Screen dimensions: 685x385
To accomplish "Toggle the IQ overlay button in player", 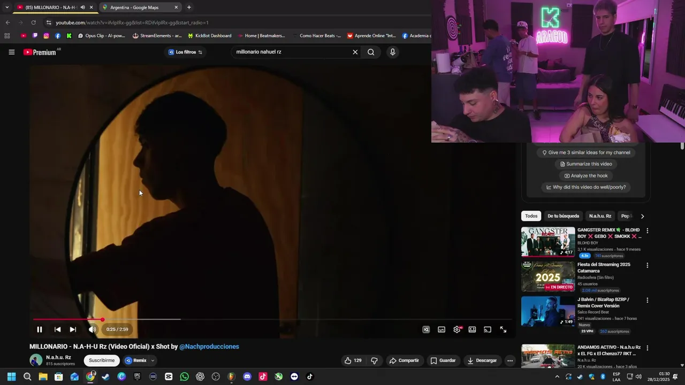I will pyautogui.click(x=426, y=329).
